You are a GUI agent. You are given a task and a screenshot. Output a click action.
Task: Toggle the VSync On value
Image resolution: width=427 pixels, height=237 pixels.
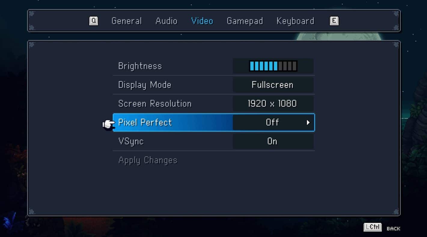pyautogui.click(x=273, y=141)
